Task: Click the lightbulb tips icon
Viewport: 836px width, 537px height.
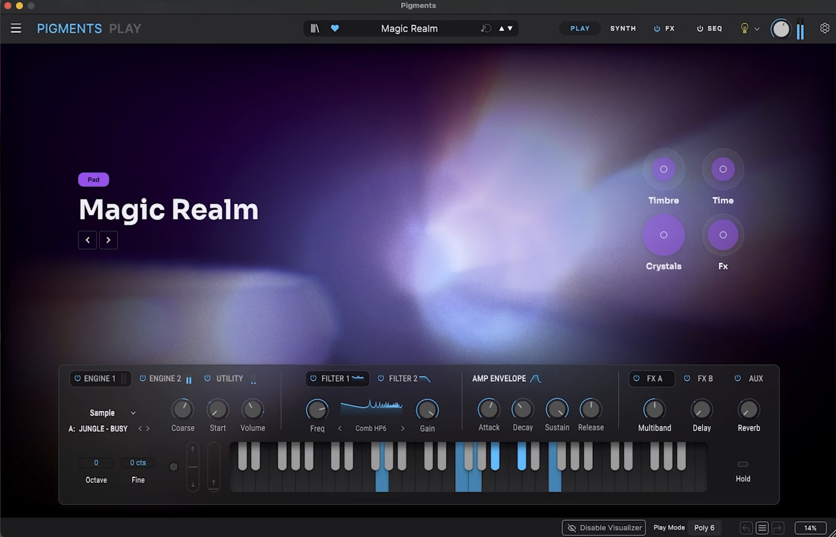Action: click(x=744, y=28)
